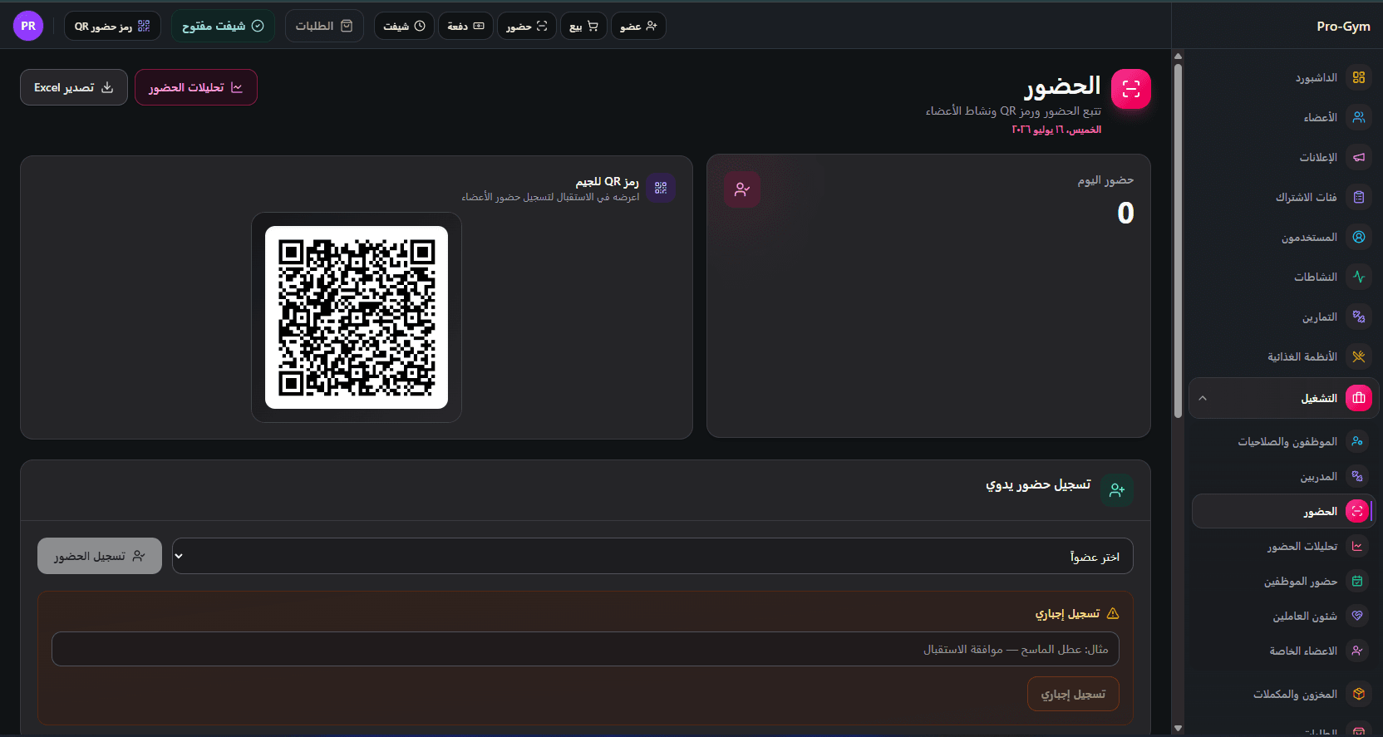Click the purple QR icon on رمز QR للجيم card

click(x=661, y=188)
